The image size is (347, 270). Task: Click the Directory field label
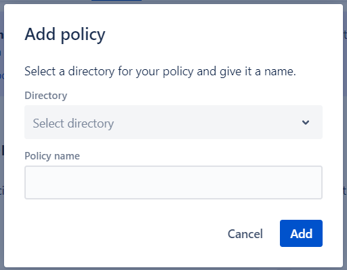[x=46, y=96]
